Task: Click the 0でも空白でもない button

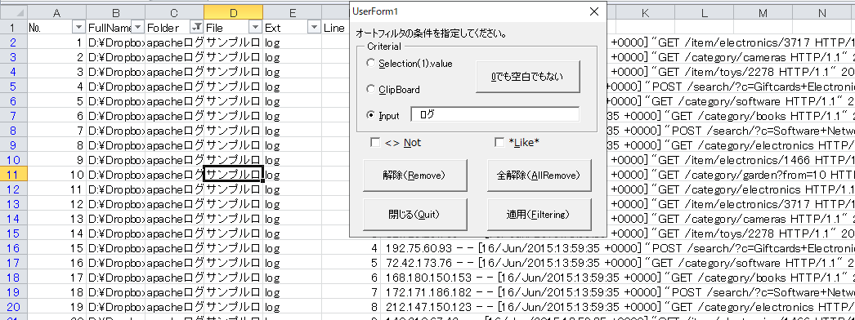Action: coord(527,77)
